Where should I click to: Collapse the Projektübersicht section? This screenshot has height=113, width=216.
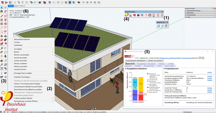164,69
